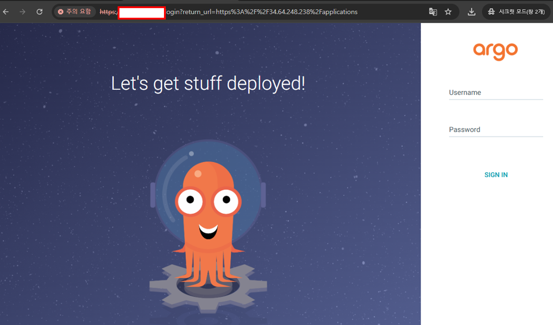Open the '주의 요함' security warning chip
Viewport: 553px width, 325px height.
(x=75, y=12)
